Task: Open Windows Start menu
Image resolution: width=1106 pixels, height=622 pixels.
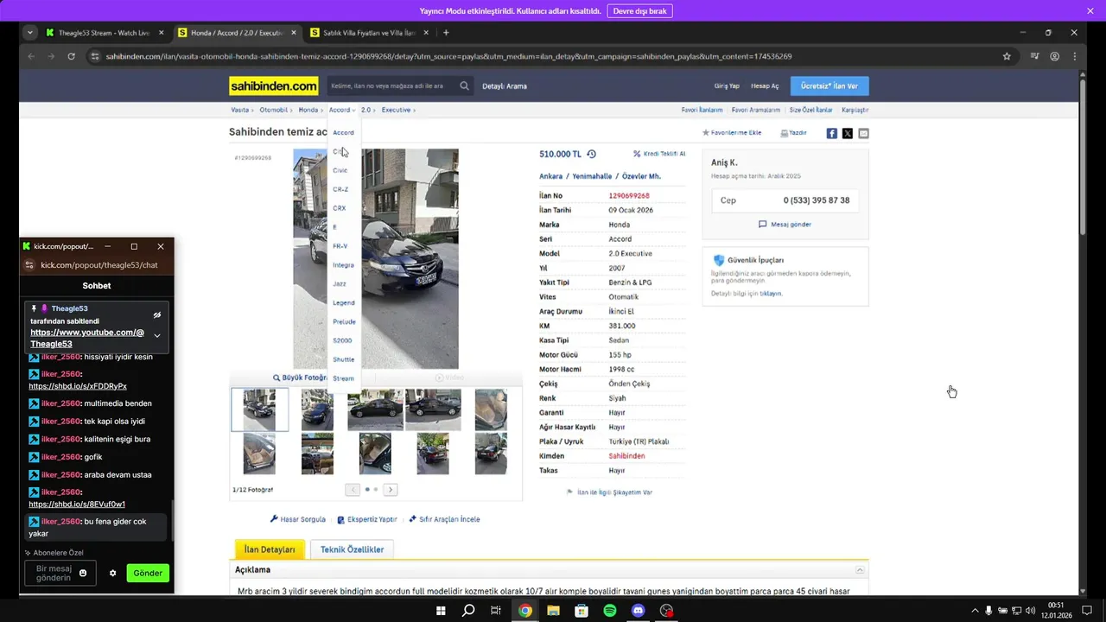Action: tap(440, 611)
